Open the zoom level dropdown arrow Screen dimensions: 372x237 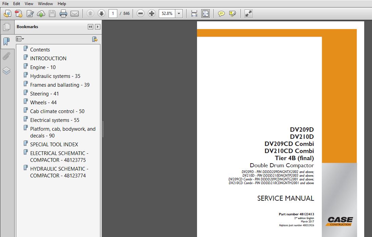179,14
